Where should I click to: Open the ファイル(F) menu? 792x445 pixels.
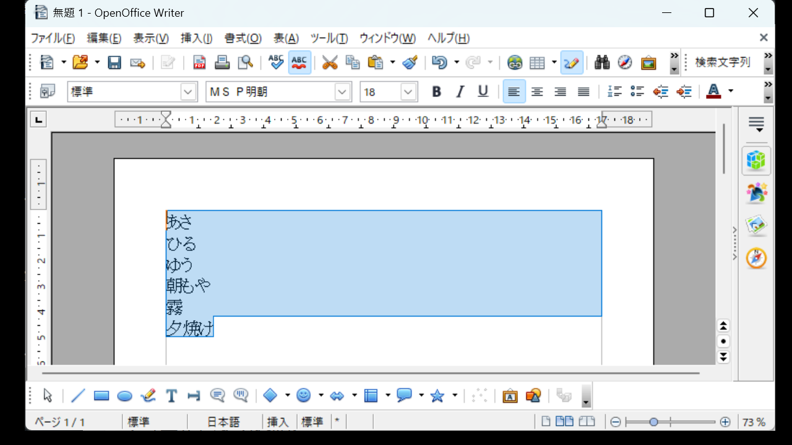pyautogui.click(x=53, y=38)
